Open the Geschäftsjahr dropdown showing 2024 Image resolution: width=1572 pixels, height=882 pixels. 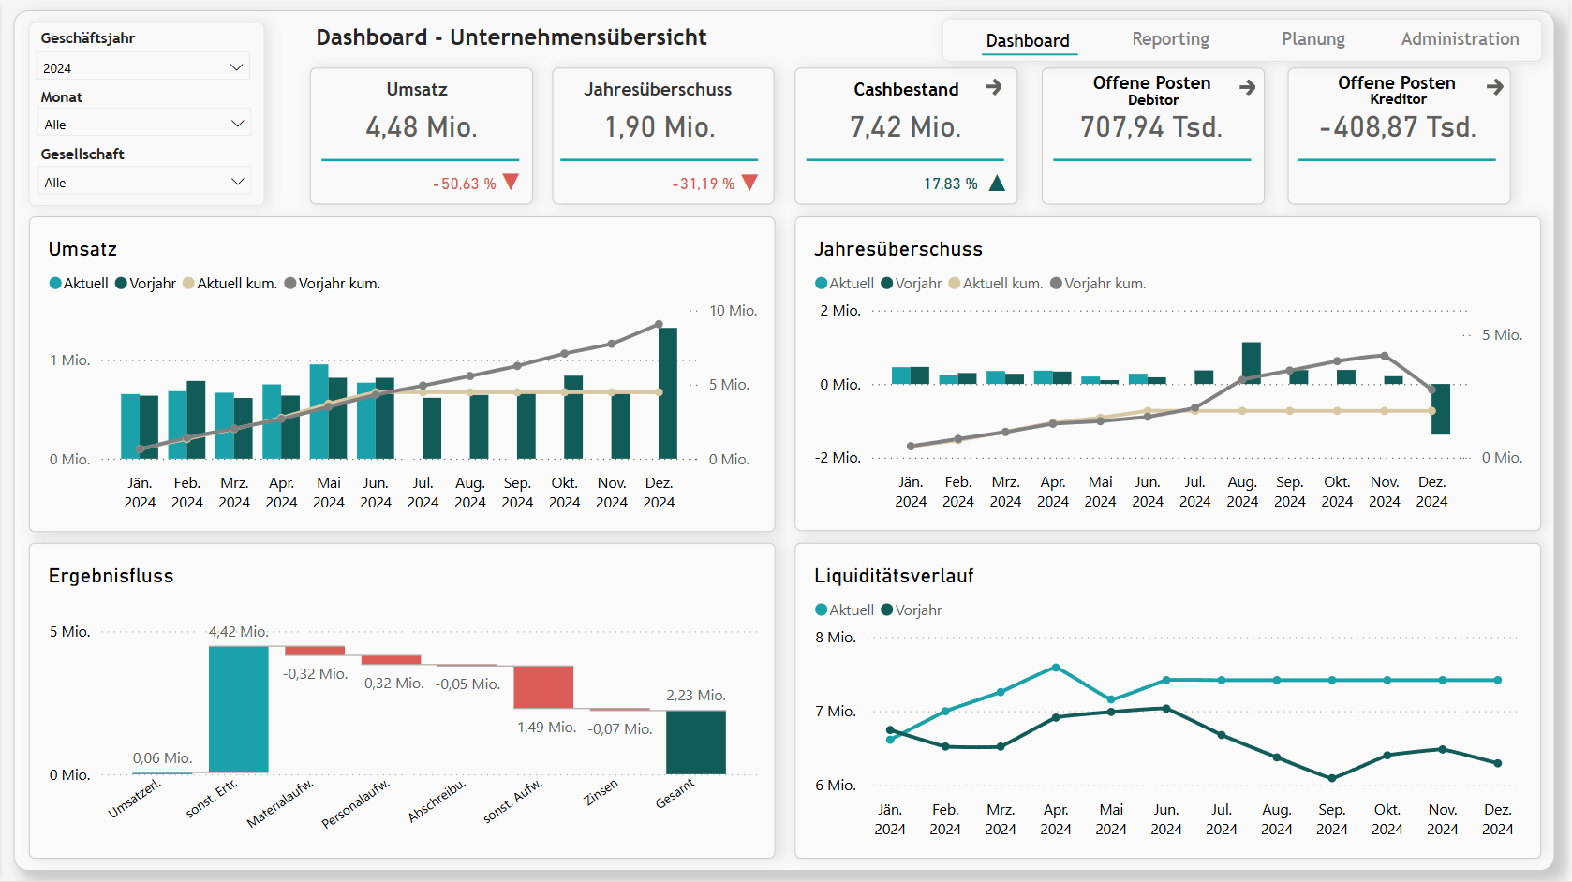pyautogui.click(x=143, y=67)
